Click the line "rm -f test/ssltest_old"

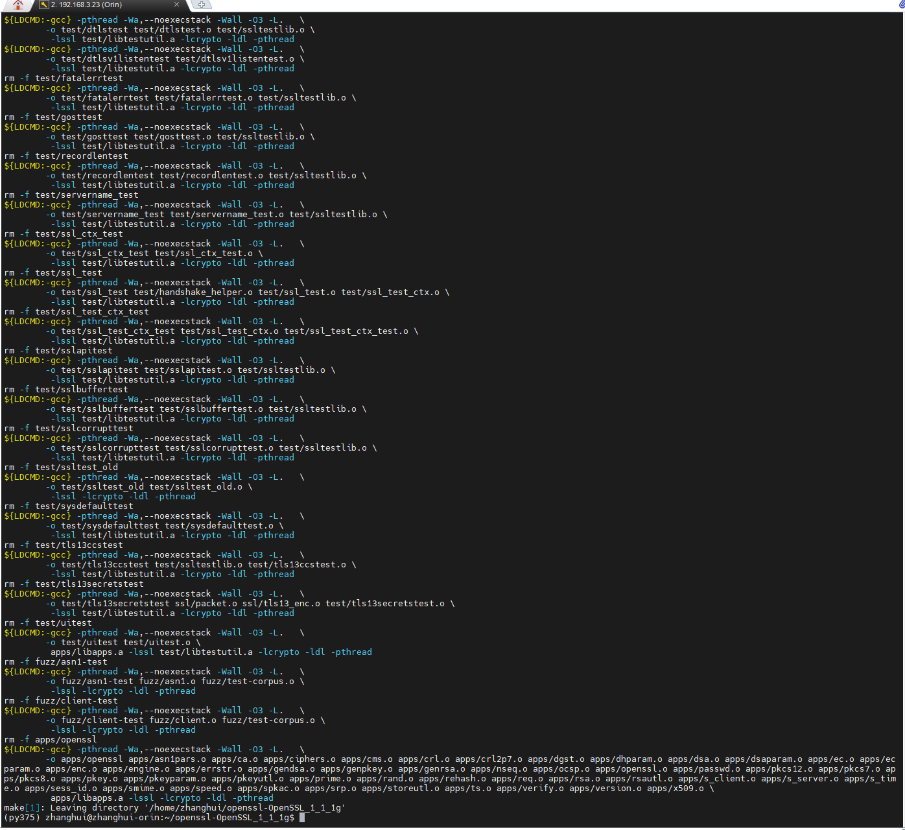[x=61, y=468]
